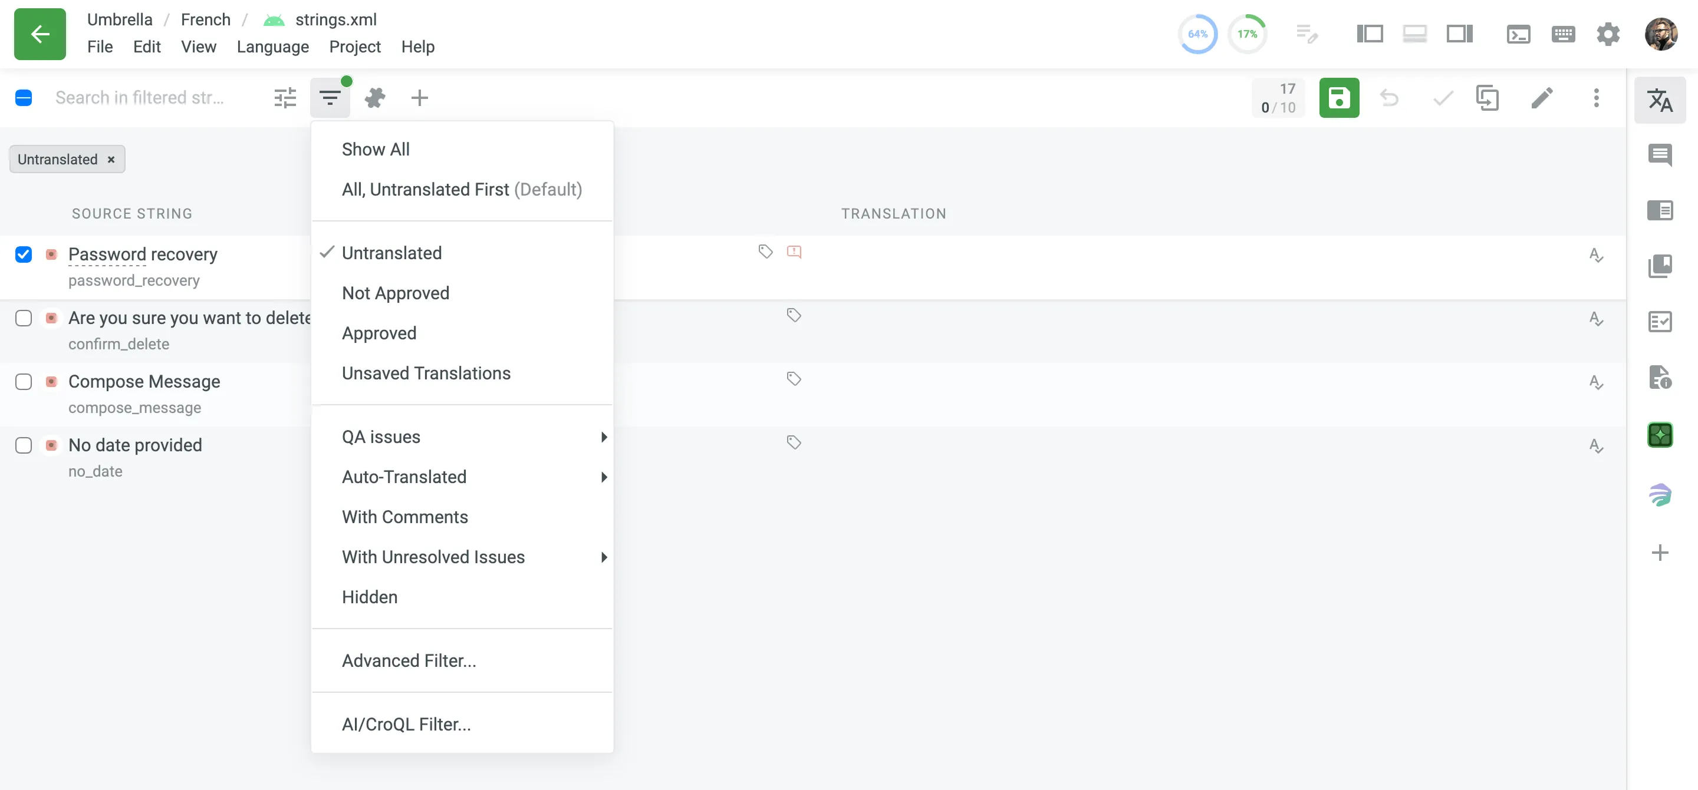Expand the Auto-Translated submenu

pos(462,477)
